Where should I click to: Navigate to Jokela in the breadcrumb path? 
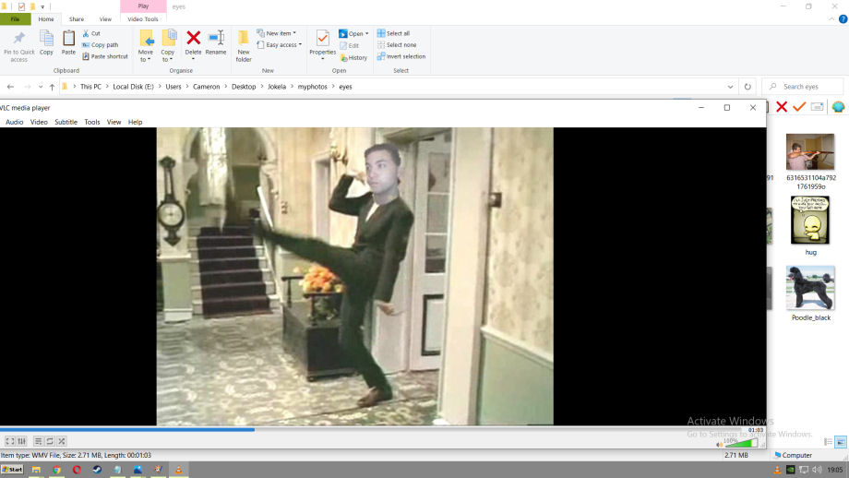[x=277, y=87]
